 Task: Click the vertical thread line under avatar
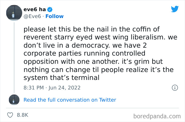click(14, 57)
